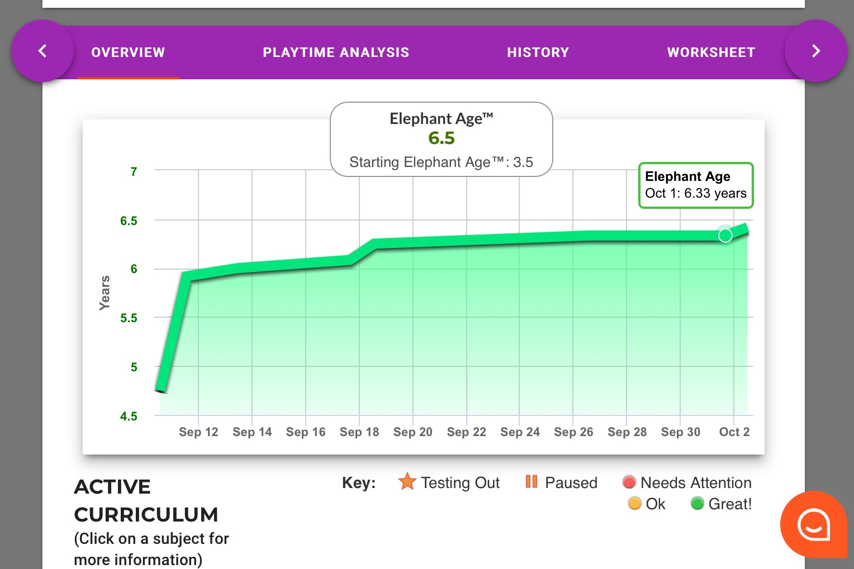Image resolution: width=854 pixels, height=569 pixels.
Task: Click the Oct 1 Elephant Age tooltip
Action: coord(695,185)
